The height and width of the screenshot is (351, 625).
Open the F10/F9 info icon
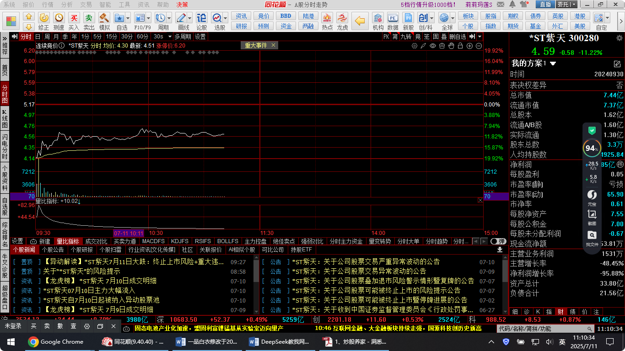(x=140, y=18)
